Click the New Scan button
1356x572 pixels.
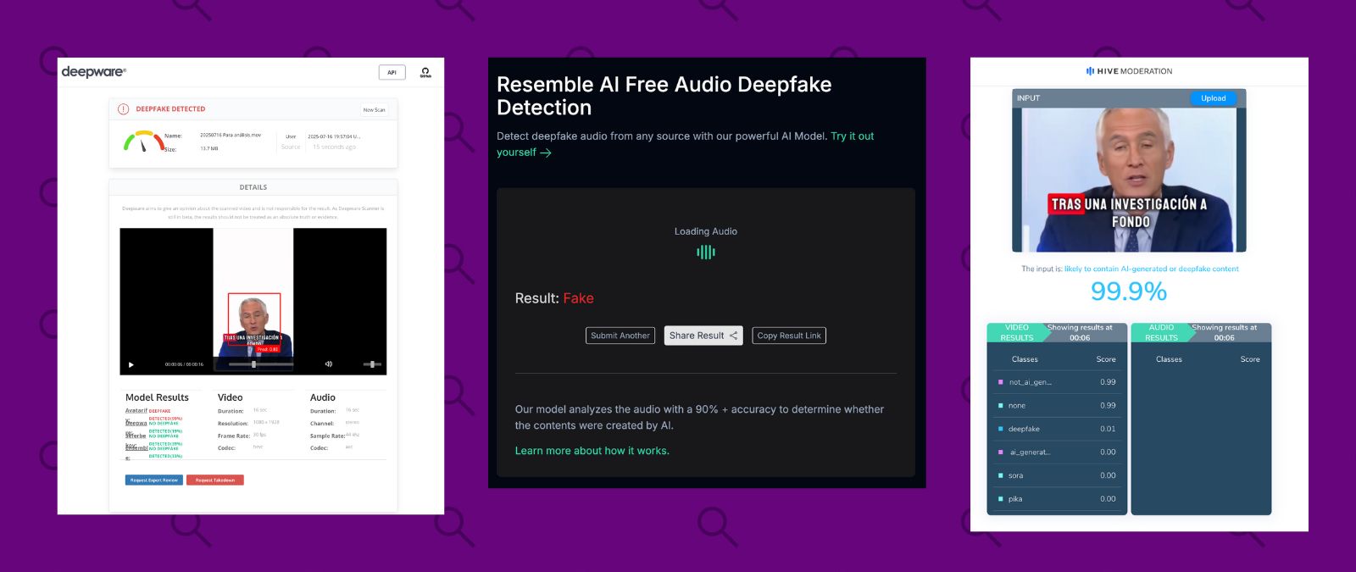click(374, 110)
